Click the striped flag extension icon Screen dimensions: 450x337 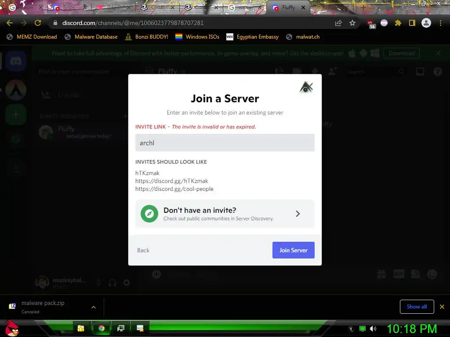click(x=384, y=23)
